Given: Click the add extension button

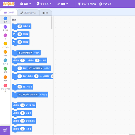Looking at the screenshot, I should click(x=5, y=130).
